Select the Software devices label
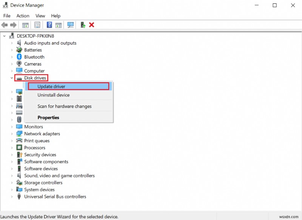Viewport: 302px width, 220px height. coord(41,168)
